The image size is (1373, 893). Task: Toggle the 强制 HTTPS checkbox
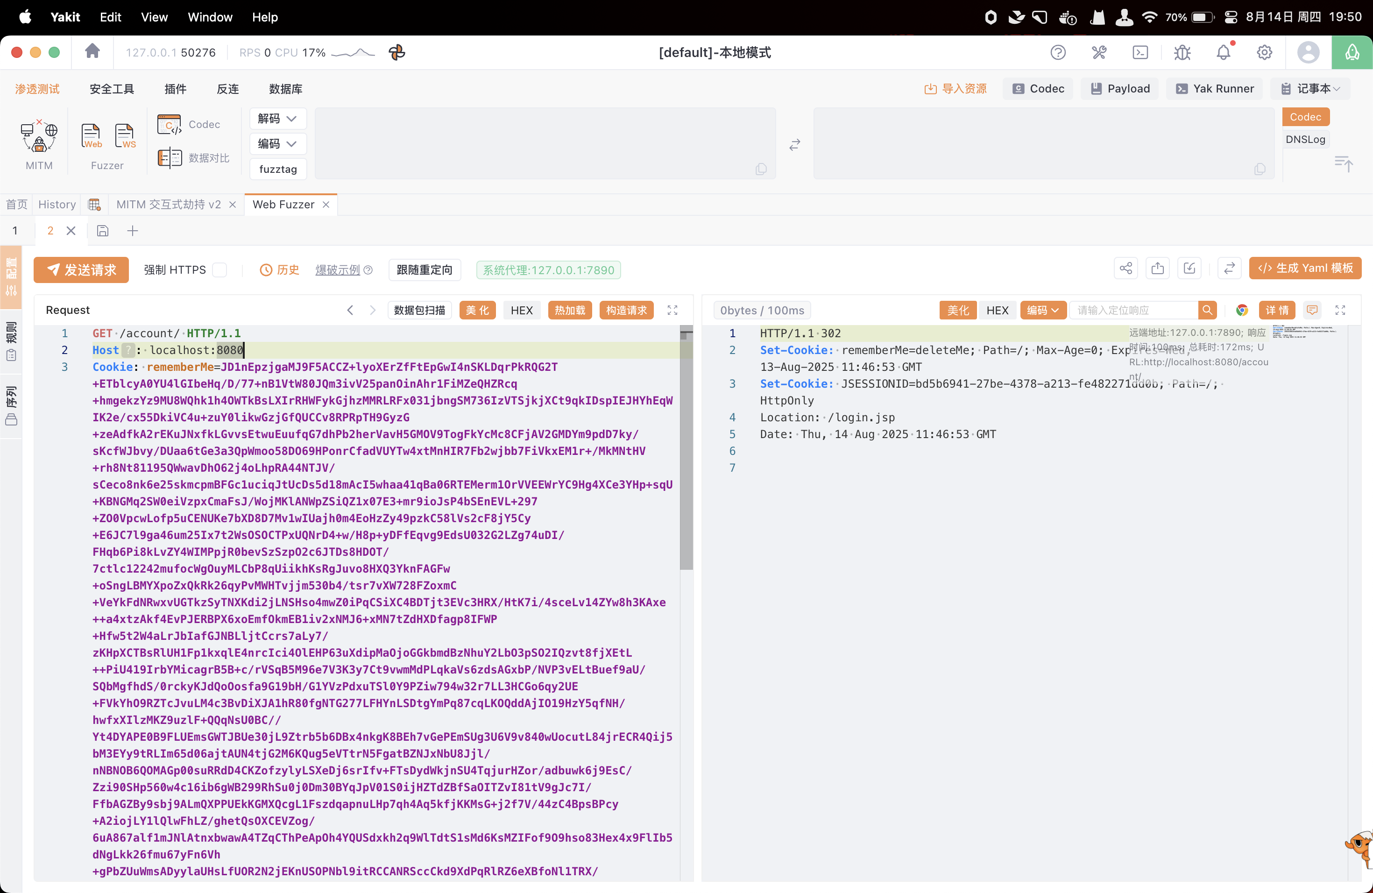(220, 269)
